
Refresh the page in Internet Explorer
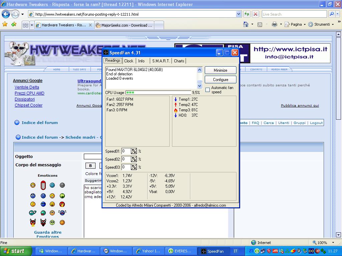[x=247, y=14]
